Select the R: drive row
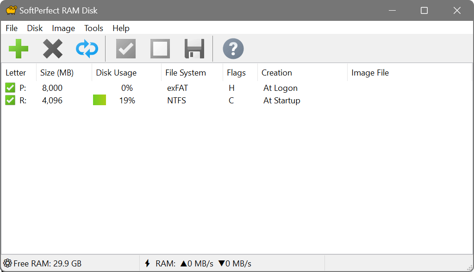 coord(185,100)
